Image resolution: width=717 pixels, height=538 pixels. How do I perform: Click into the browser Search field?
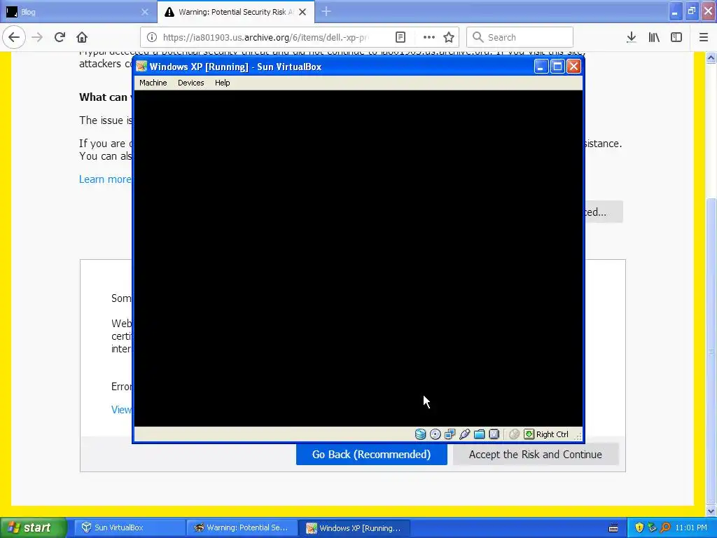[520, 37]
